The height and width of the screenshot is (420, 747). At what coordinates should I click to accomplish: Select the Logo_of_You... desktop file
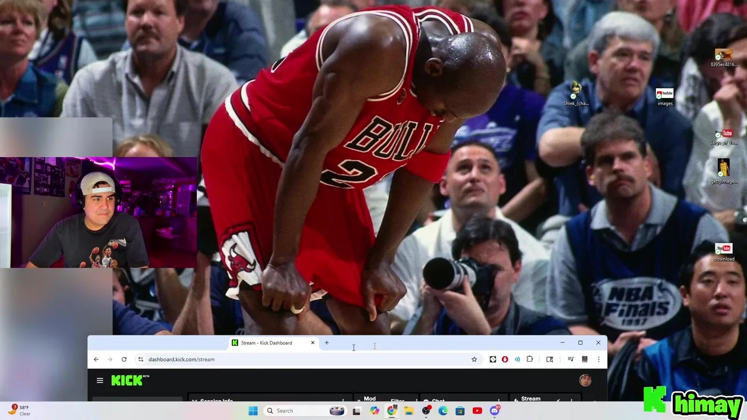(x=724, y=137)
